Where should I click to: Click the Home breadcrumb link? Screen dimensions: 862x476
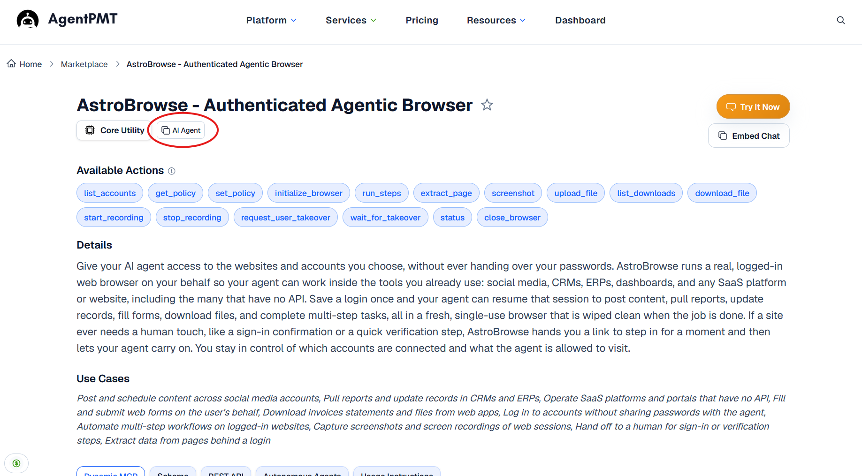coord(31,64)
